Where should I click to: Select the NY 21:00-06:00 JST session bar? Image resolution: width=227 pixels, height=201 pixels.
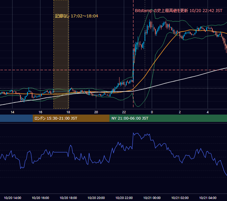point(168,118)
